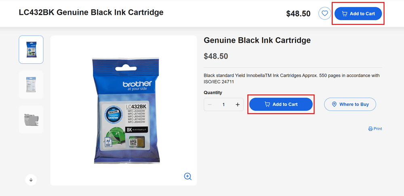The height and width of the screenshot is (196, 404).
Task: View the second thumbnail showing package back
Action: [x=31, y=84]
